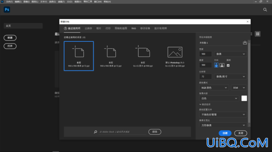The height and width of the screenshot is (152, 272).
Task: Click the small Ps icon in title bar
Action: pyautogui.click(x=2, y=2)
